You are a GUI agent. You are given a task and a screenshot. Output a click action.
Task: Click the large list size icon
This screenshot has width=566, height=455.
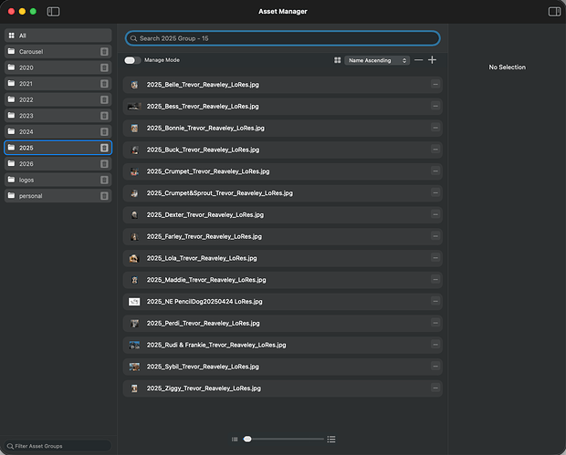[331, 439]
